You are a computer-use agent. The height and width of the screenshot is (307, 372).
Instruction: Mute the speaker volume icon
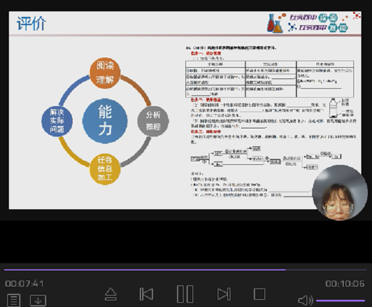pos(305,300)
